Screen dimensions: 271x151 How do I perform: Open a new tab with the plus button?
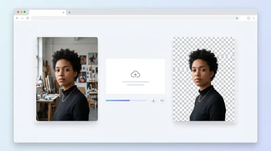point(69,12)
